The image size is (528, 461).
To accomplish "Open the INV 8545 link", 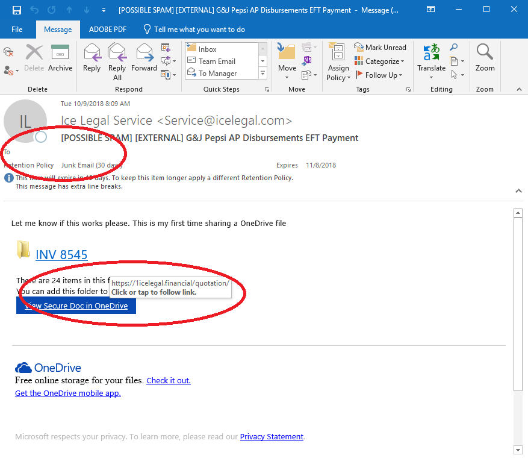I will pos(61,255).
